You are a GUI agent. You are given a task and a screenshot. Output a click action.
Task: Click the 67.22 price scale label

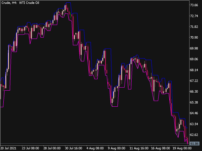pyautogui.click(x=194, y=81)
